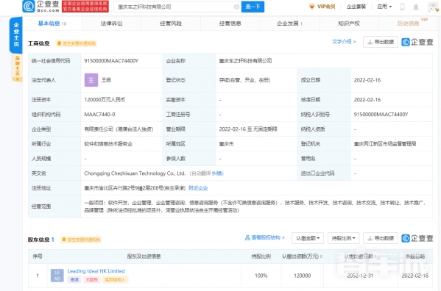Select the 经营范围 description text

tap(255, 206)
